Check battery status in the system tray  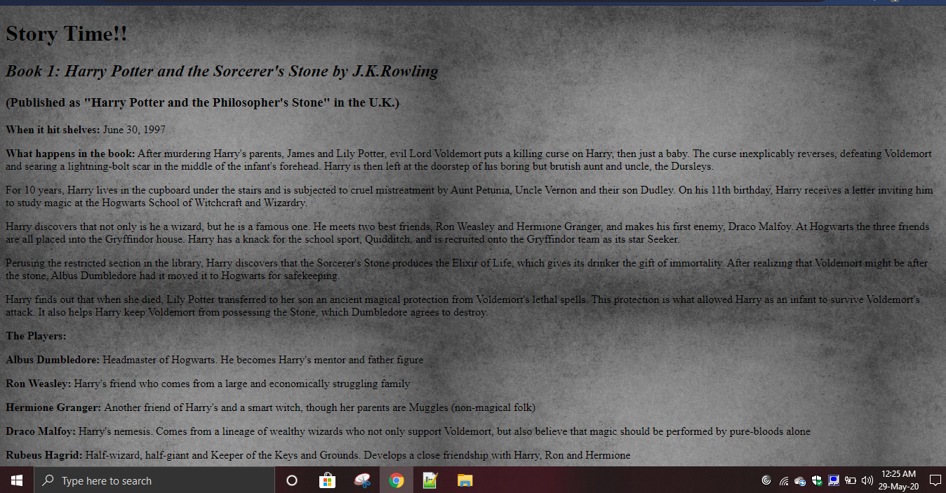pyautogui.click(x=851, y=480)
